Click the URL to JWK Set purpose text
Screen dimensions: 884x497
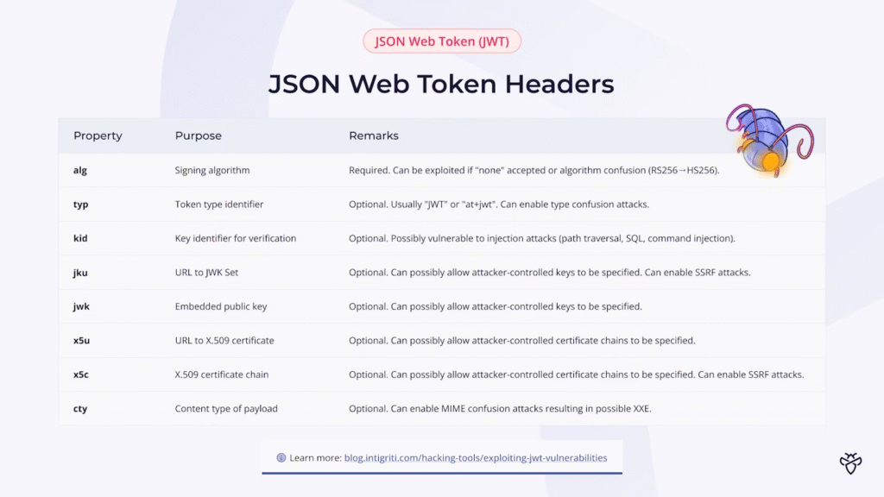tap(206, 273)
